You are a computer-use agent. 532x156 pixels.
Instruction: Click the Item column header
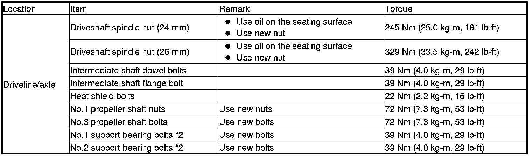pyautogui.click(x=79, y=9)
